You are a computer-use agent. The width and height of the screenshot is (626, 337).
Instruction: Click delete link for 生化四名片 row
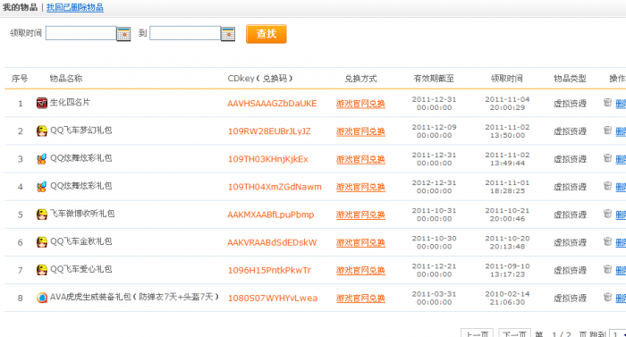click(x=621, y=104)
